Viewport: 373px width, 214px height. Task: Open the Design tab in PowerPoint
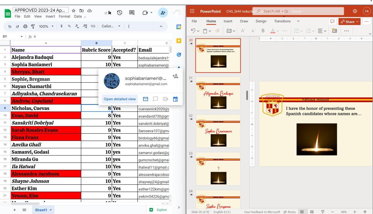pyautogui.click(x=261, y=21)
